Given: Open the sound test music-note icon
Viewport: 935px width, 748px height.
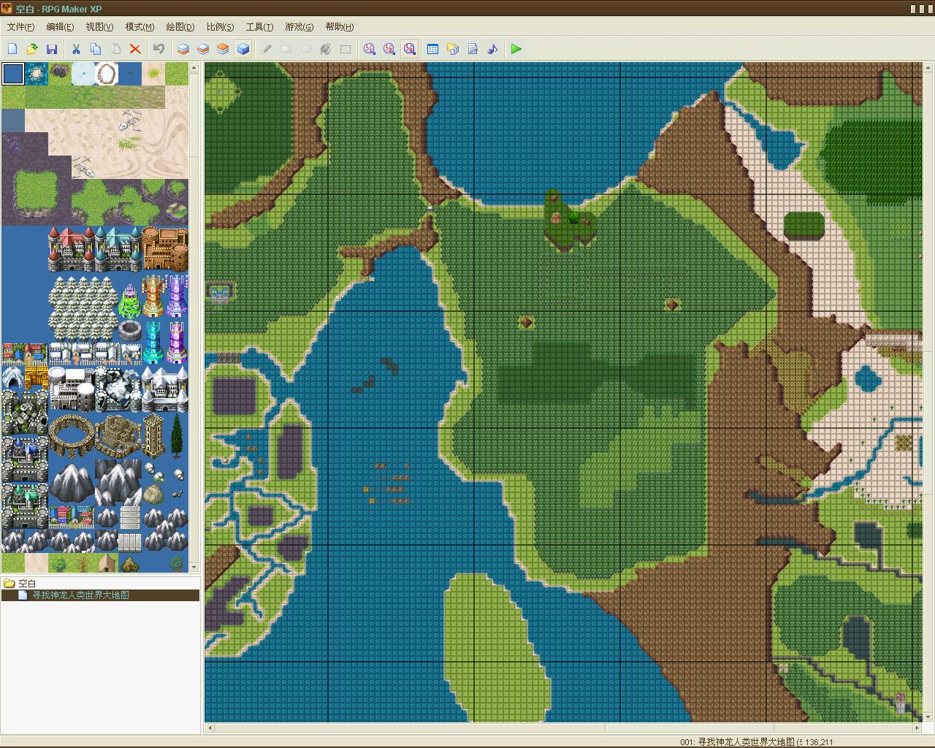Looking at the screenshot, I should (x=492, y=49).
